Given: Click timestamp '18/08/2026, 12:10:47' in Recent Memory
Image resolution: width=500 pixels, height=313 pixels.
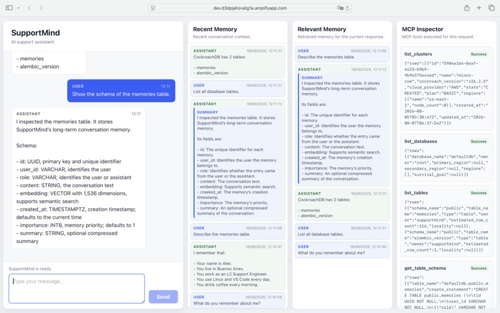Looking at the screenshot, I should point(264,247).
